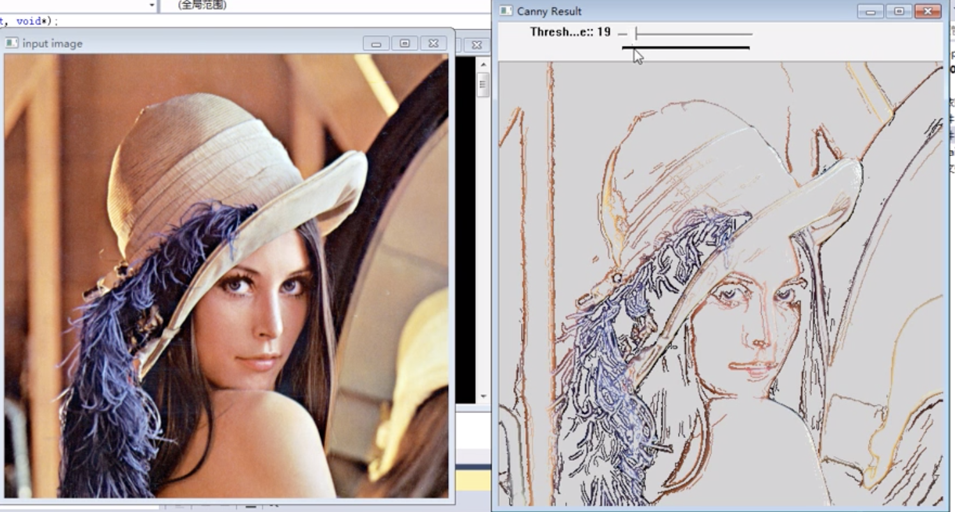
Task: Click the 'Thresh...e:: 19' trackbar label
Action: (x=570, y=32)
